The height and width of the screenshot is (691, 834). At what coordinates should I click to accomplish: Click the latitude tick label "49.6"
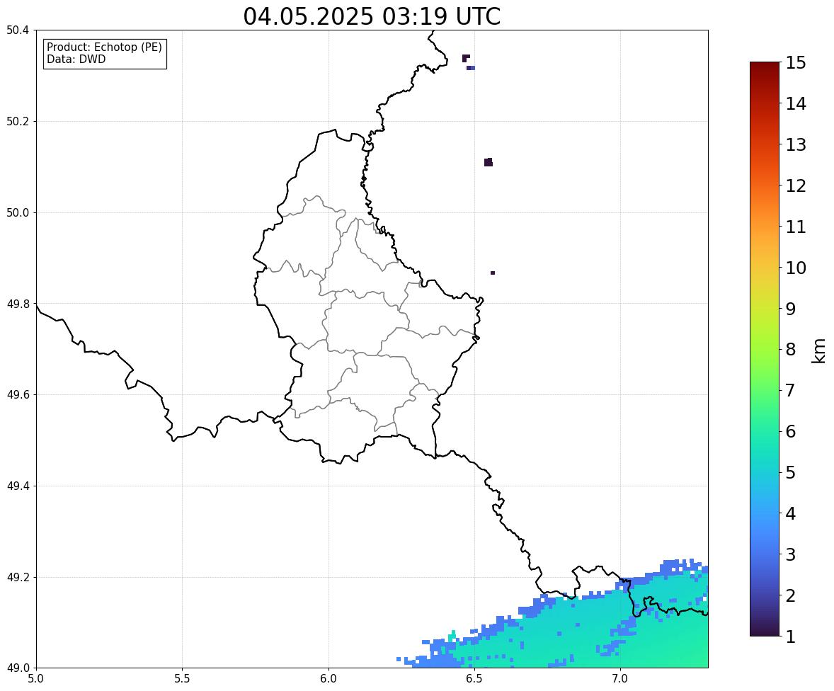coord(18,394)
